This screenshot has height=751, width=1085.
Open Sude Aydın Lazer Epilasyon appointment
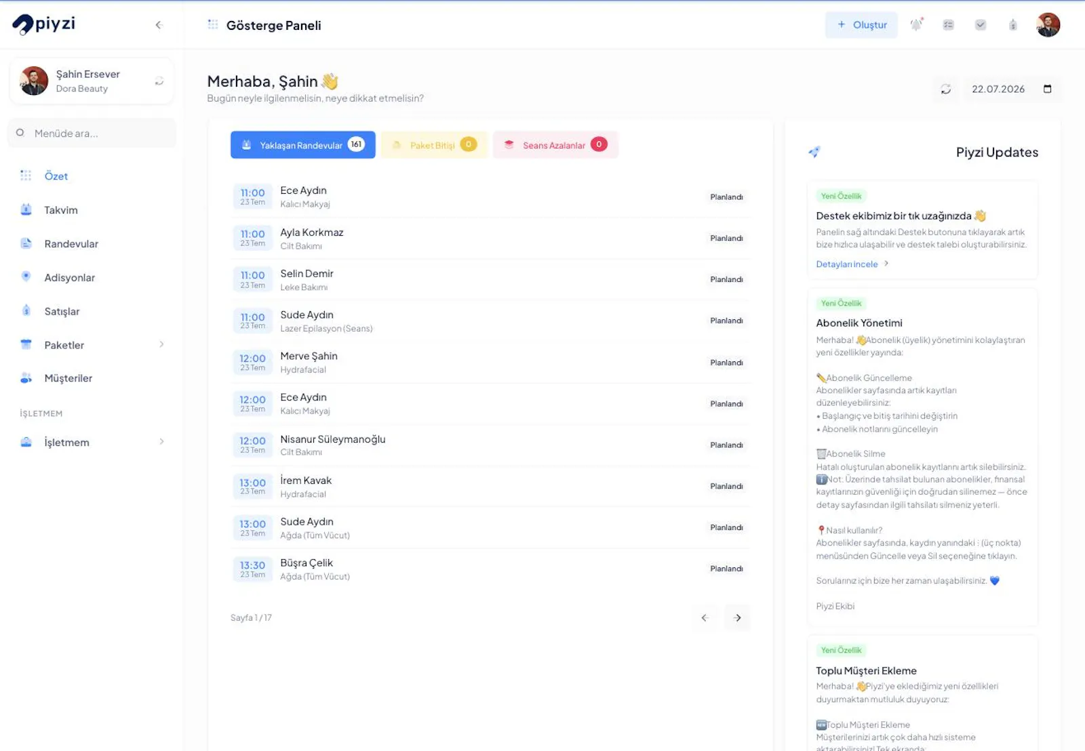click(x=490, y=321)
